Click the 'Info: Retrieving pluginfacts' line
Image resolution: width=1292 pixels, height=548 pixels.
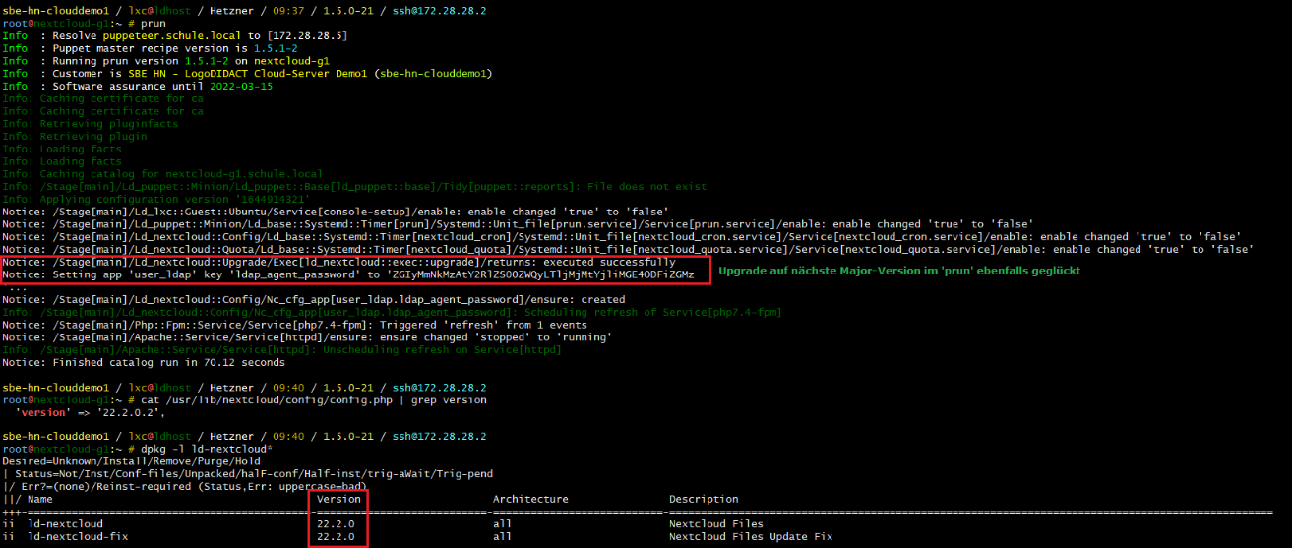point(91,124)
